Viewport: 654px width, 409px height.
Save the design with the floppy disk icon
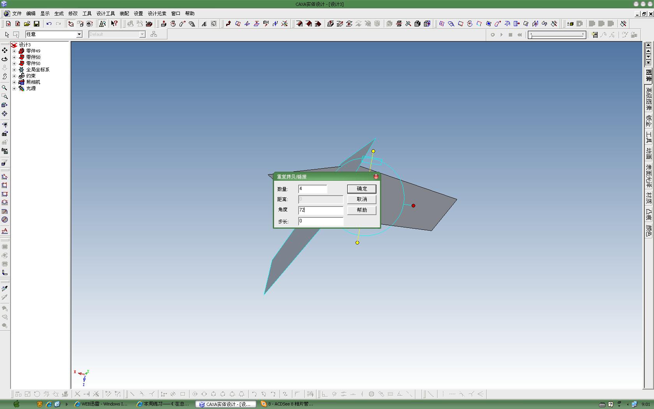37,24
